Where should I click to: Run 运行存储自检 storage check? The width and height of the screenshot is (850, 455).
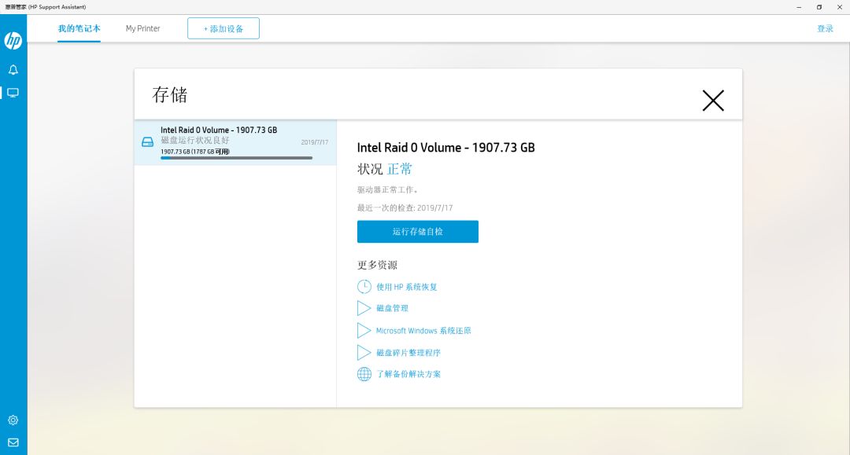click(x=417, y=232)
